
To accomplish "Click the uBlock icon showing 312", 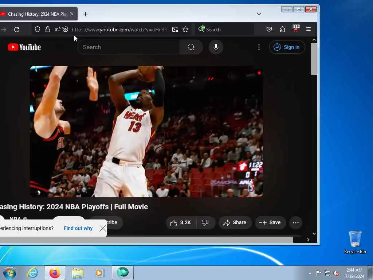I will pos(296,28).
